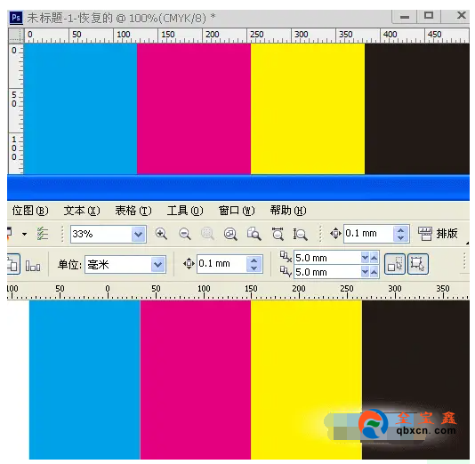Viewport: 475px width, 464px height.
Task: Click the property bar nudge spinner arrows
Action: pos(254,264)
